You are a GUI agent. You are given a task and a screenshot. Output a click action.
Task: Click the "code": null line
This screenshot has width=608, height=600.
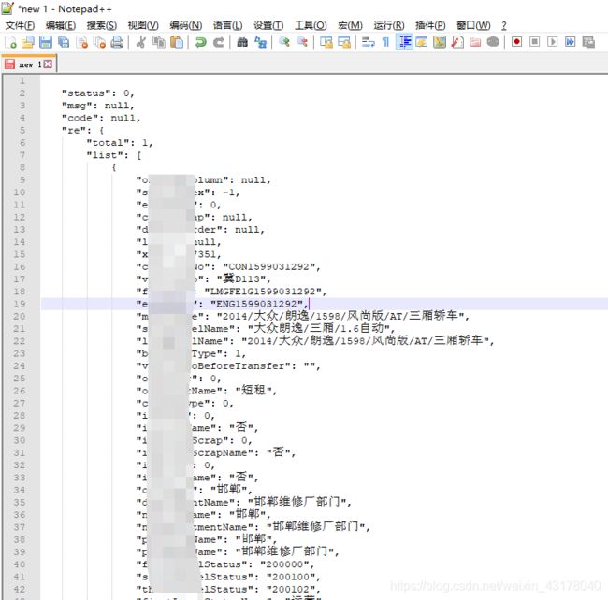[x=101, y=118]
